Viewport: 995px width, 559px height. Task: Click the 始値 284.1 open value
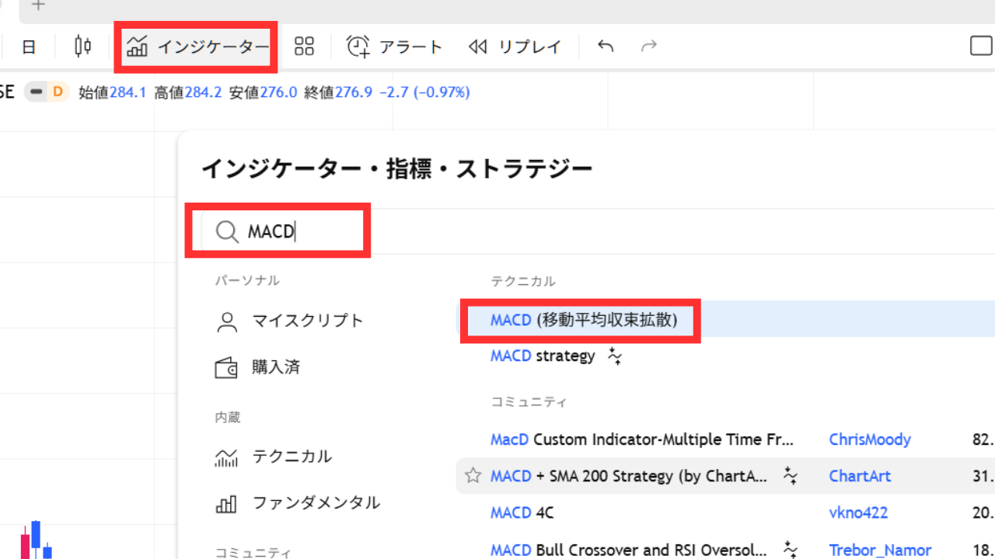(x=113, y=92)
